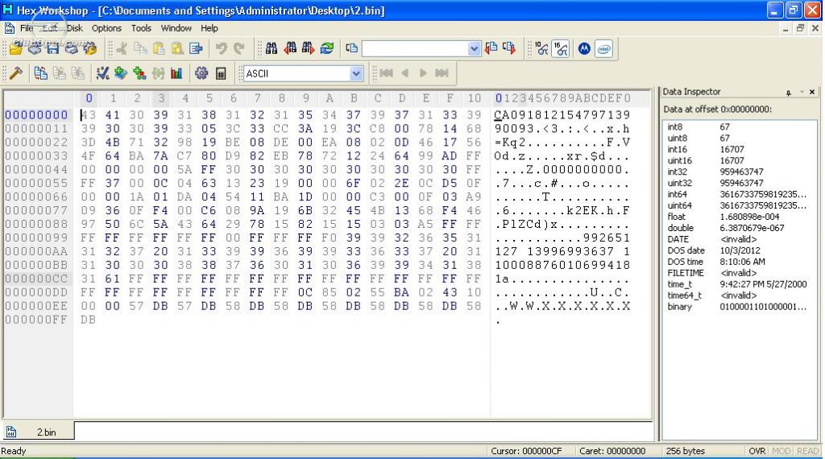Screen dimensions: 825x459
Task: Click the Find binoculars icon
Action: [x=272, y=48]
